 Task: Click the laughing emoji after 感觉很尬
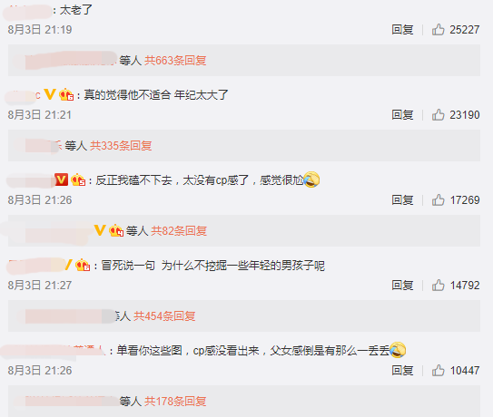point(311,179)
